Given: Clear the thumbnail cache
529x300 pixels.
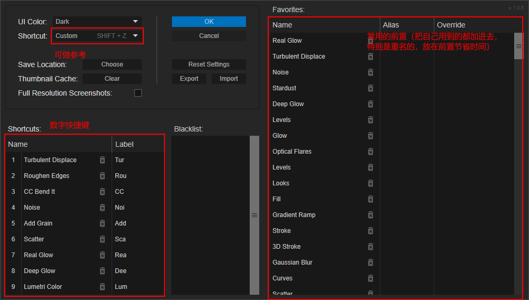Looking at the screenshot, I should click(x=112, y=79).
